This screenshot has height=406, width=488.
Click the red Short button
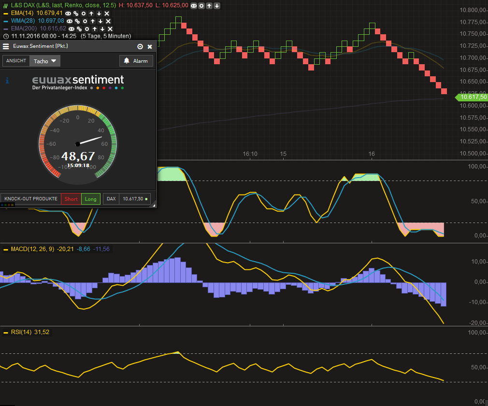tap(71, 198)
